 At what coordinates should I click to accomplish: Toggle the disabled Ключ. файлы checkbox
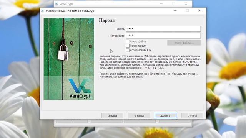(128, 41)
